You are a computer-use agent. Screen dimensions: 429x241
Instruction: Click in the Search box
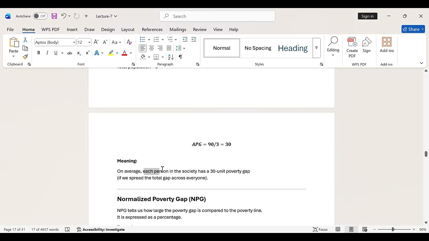[x=217, y=16]
